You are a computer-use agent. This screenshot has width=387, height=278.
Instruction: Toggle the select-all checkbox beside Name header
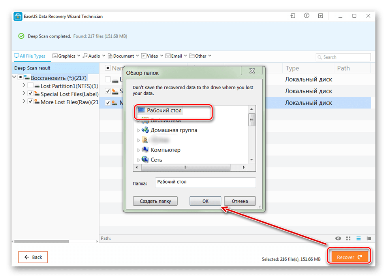[108, 68]
